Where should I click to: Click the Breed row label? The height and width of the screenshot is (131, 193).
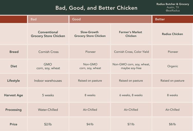coord(14,52)
